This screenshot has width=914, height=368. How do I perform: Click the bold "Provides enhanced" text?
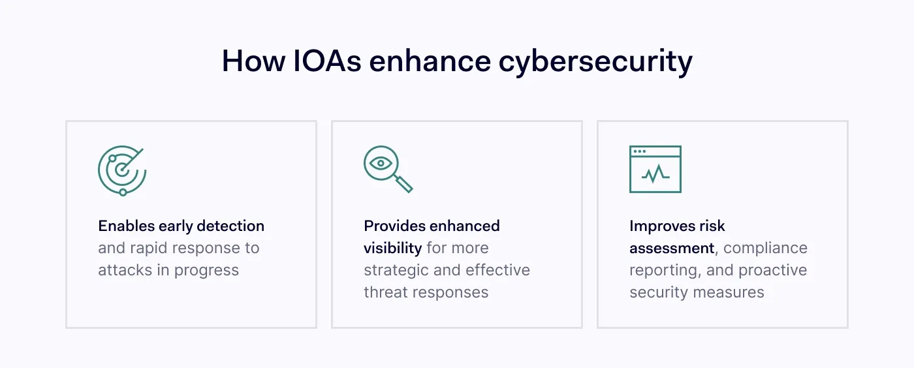(x=432, y=226)
